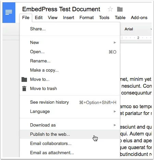Star the EmbedPress Test Document

110,9
